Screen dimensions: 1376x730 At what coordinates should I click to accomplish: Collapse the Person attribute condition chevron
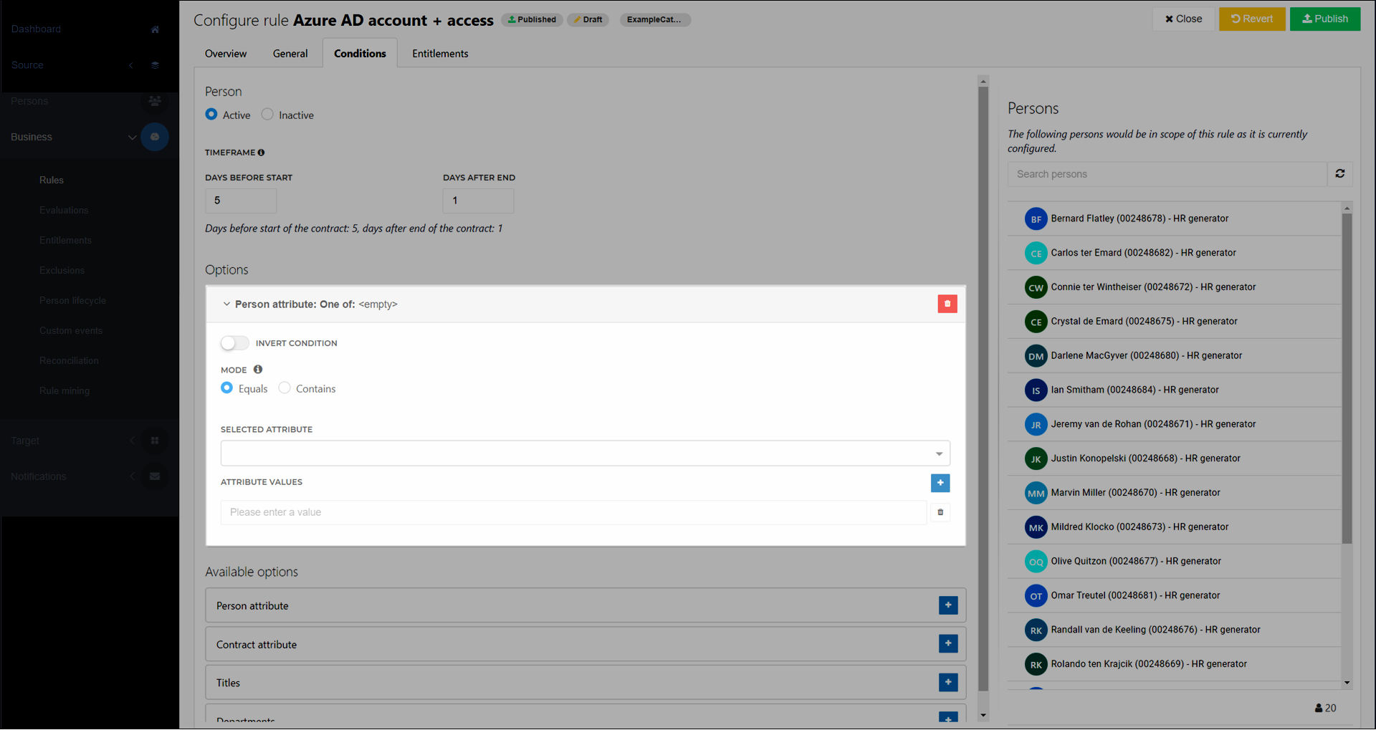[x=226, y=304]
